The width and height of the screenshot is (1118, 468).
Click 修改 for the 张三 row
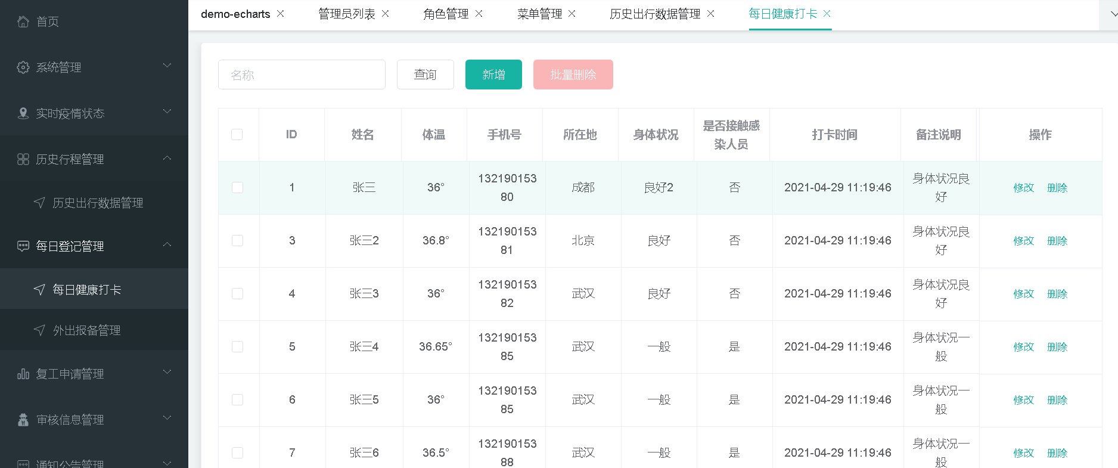coord(1024,188)
